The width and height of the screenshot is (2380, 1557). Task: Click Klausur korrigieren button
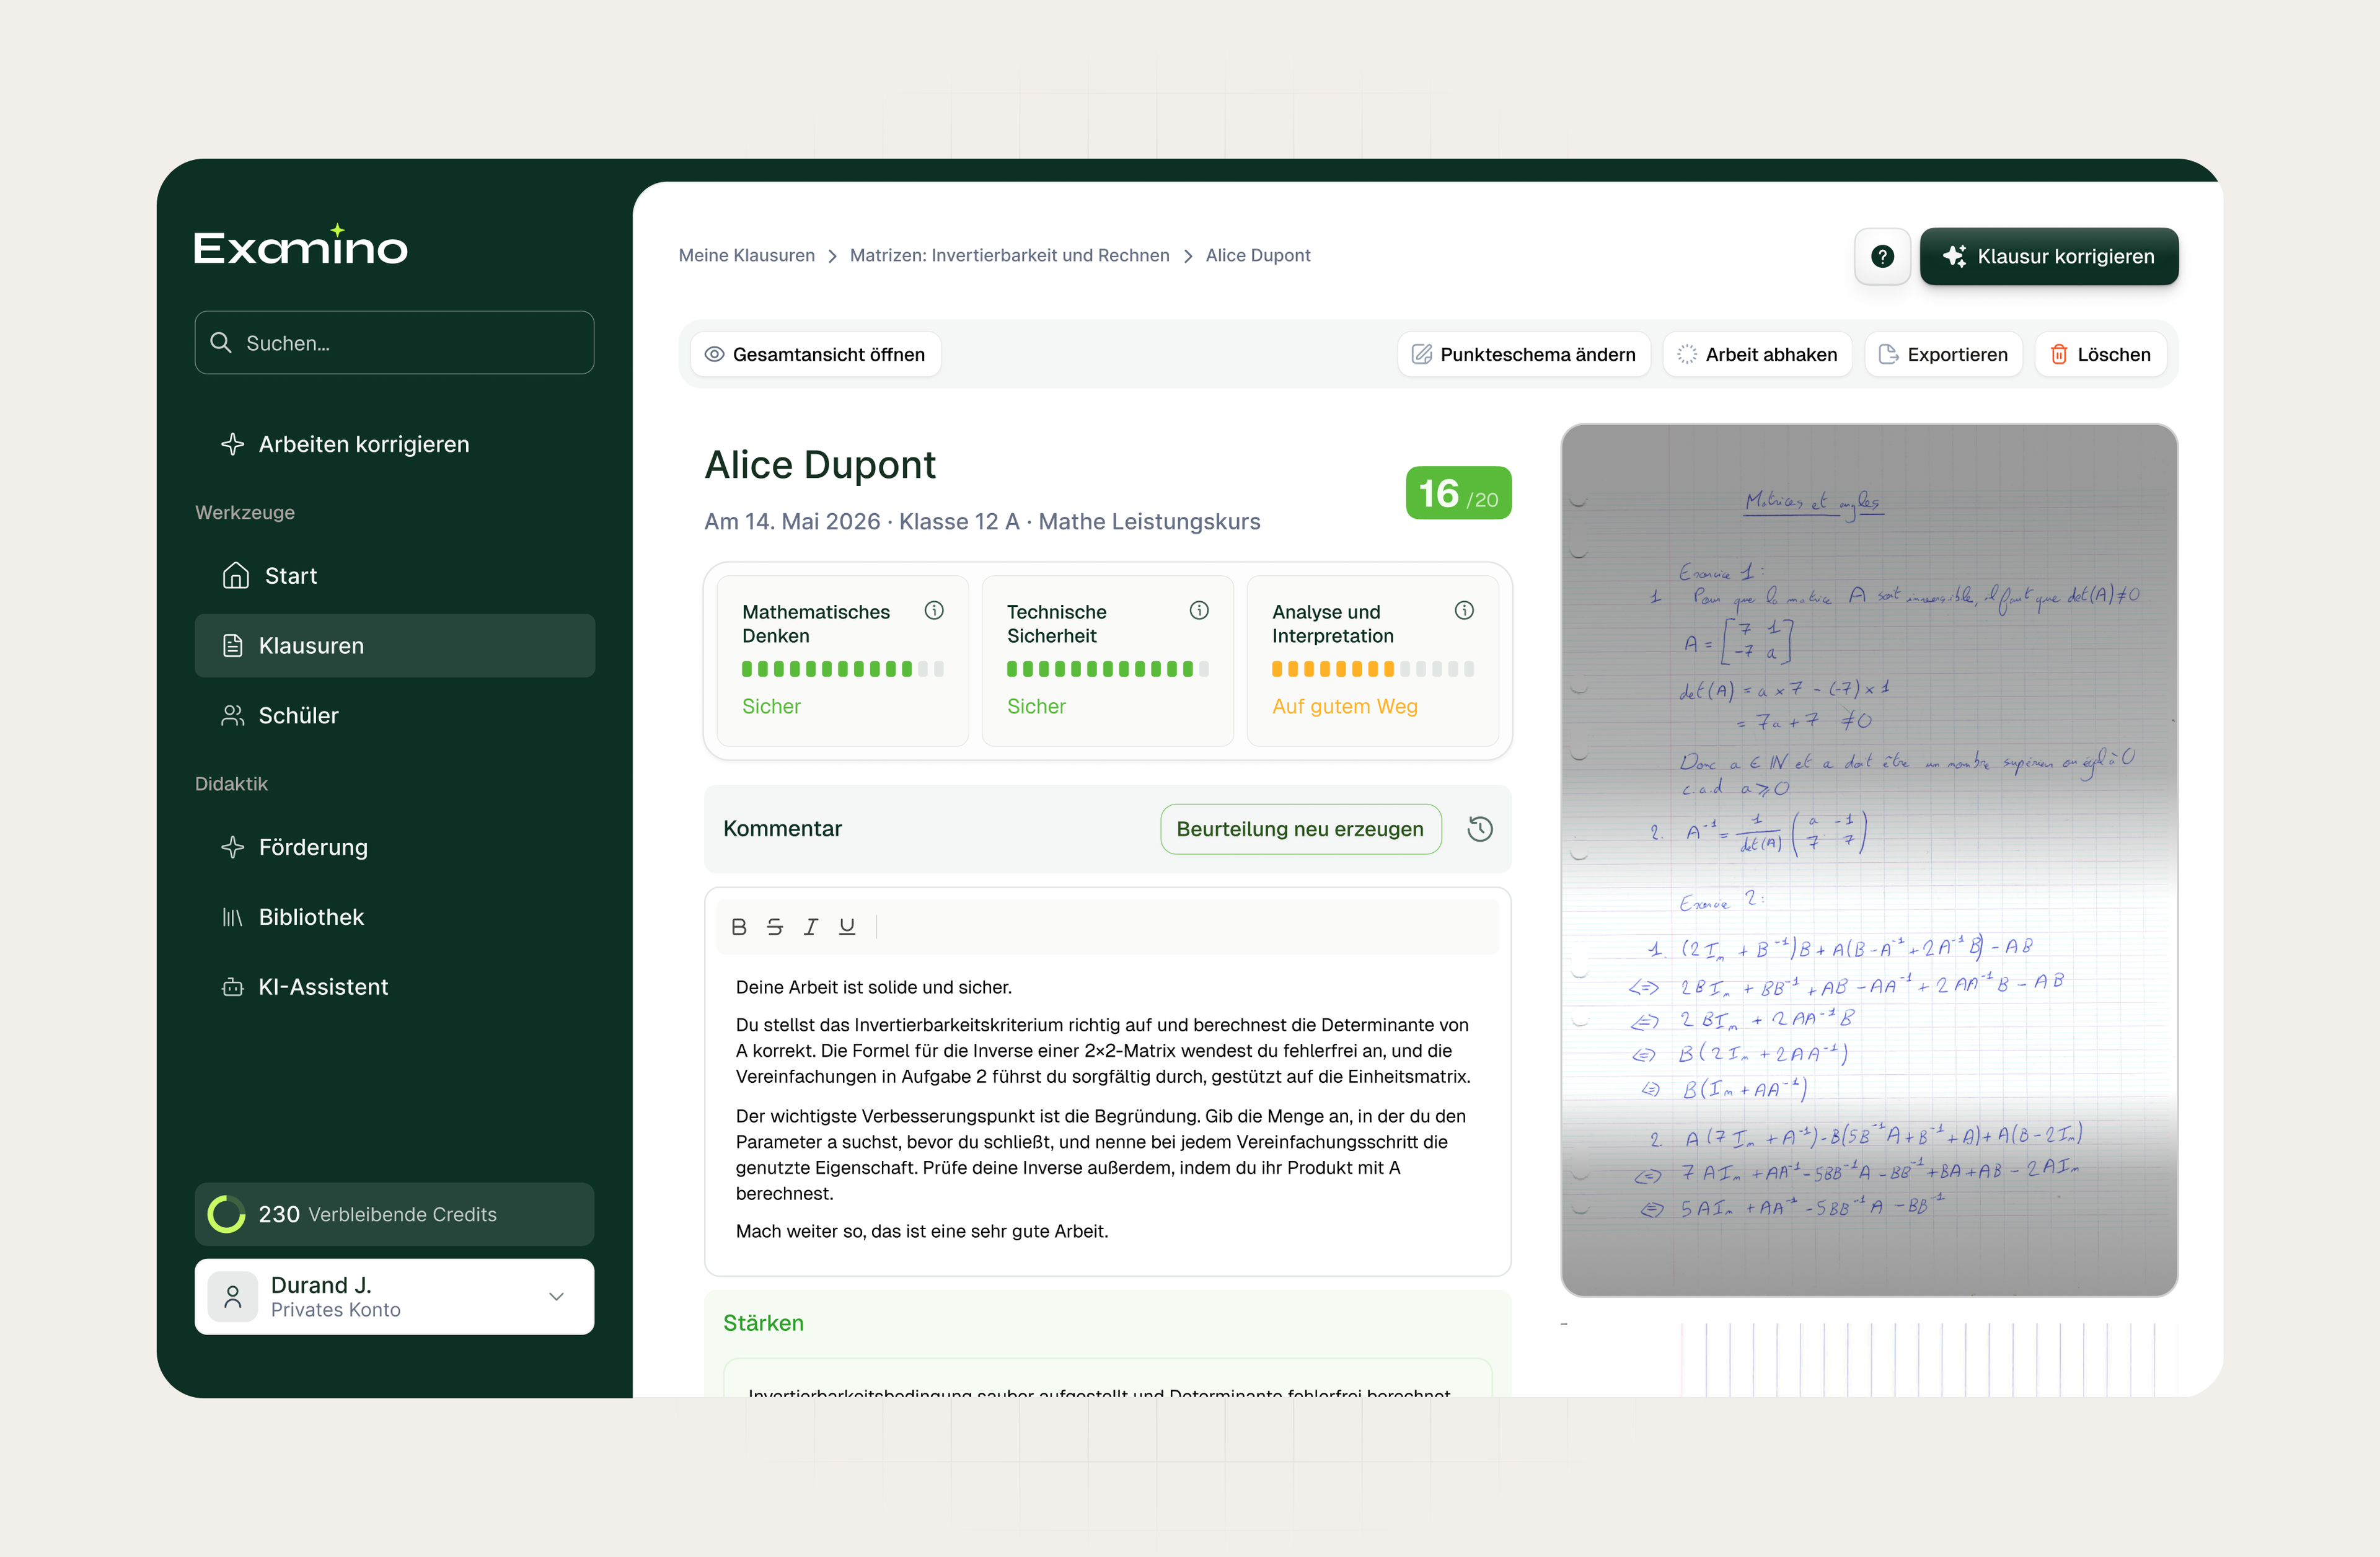(2048, 257)
